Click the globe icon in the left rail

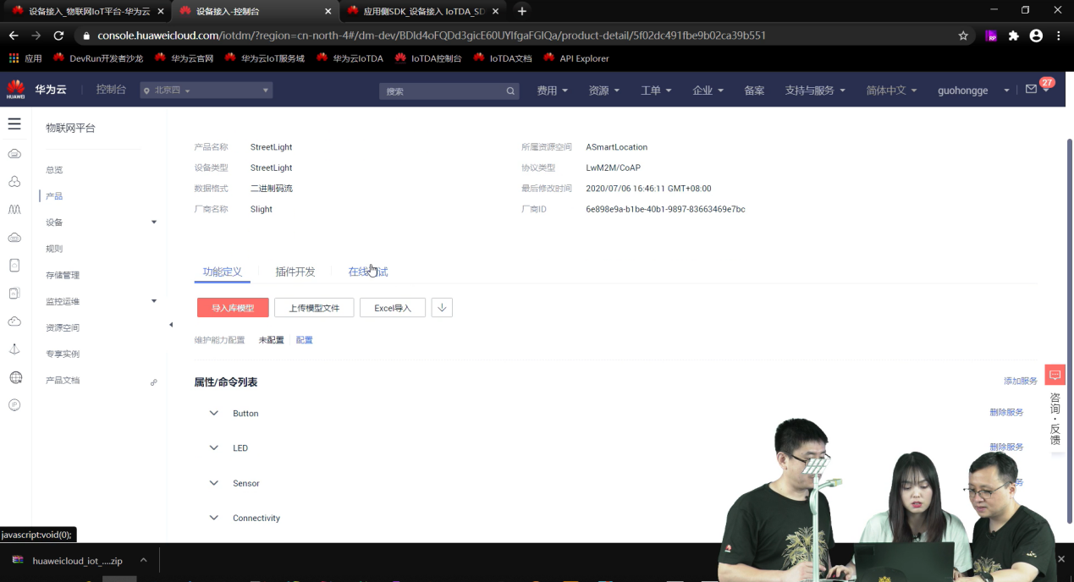point(15,377)
